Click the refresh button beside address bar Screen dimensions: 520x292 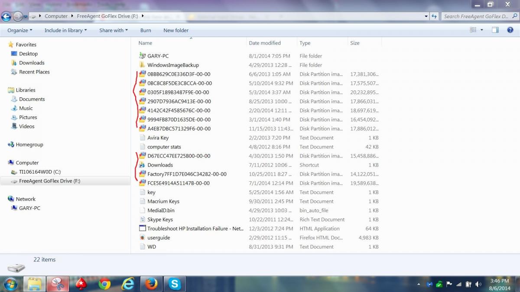(x=435, y=16)
